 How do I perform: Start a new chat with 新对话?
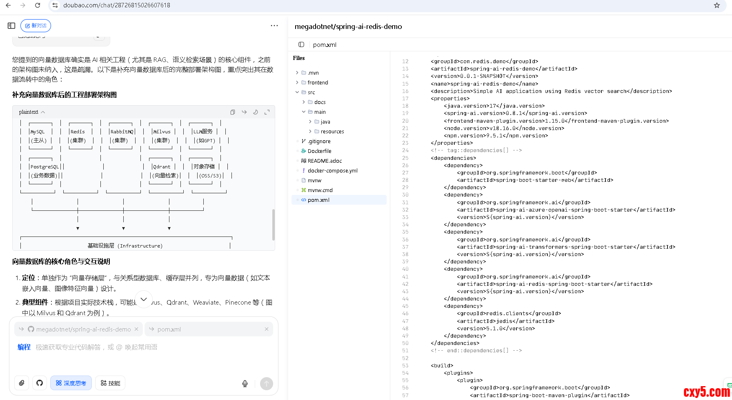(36, 26)
